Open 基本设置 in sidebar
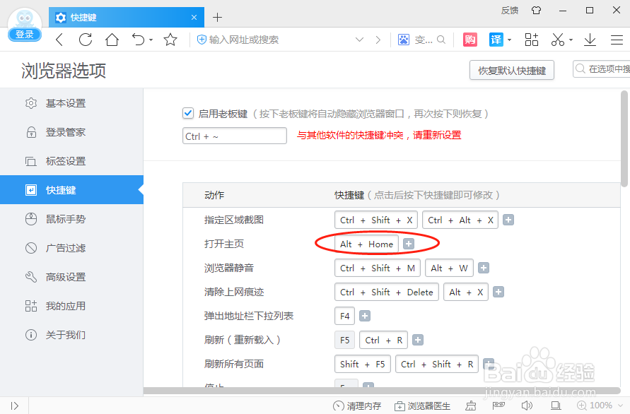Viewport: 630px width, 414px height. coord(71,103)
